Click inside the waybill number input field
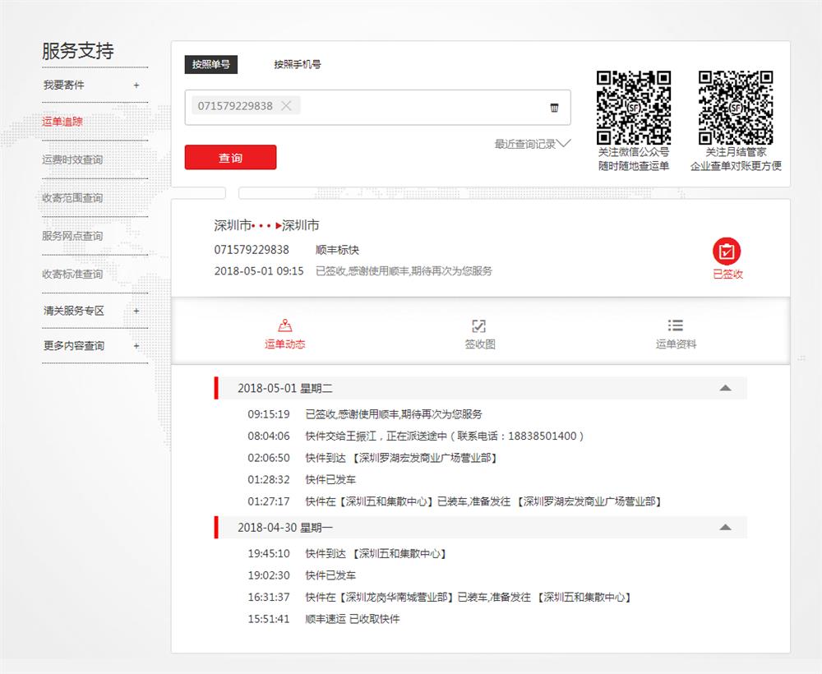The height and width of the screenshot is (674, 822). point(377,108)
